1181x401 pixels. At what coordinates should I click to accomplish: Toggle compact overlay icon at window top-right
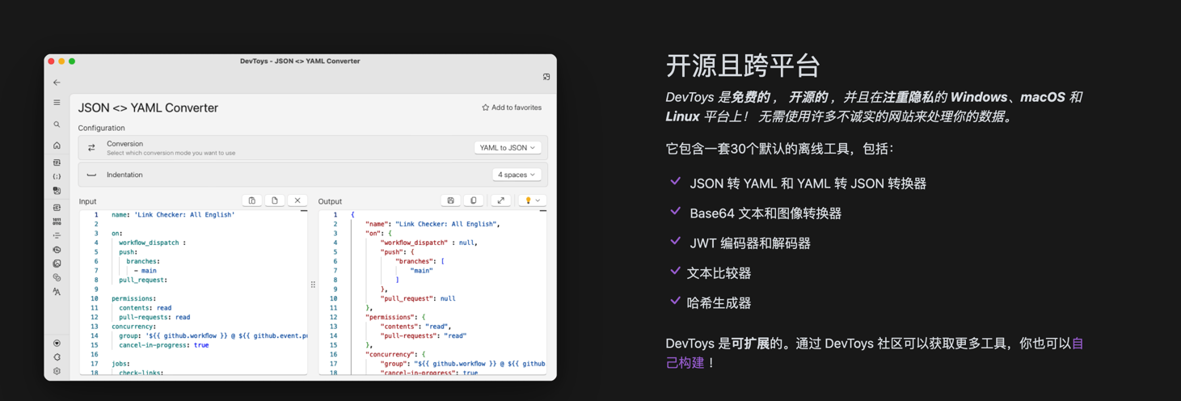(546, 77)
